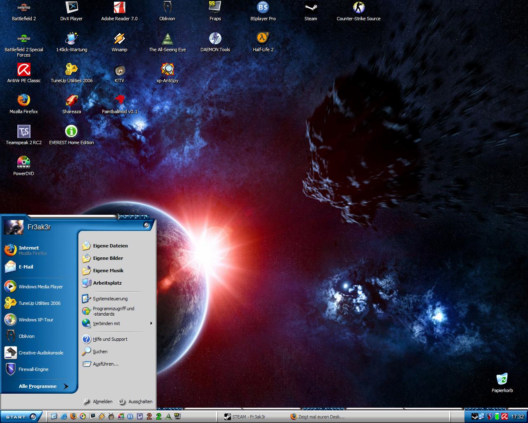Select the Winamp desktop icon
The height and width of the screenshot is (423, 528).
tap(119, 42)
